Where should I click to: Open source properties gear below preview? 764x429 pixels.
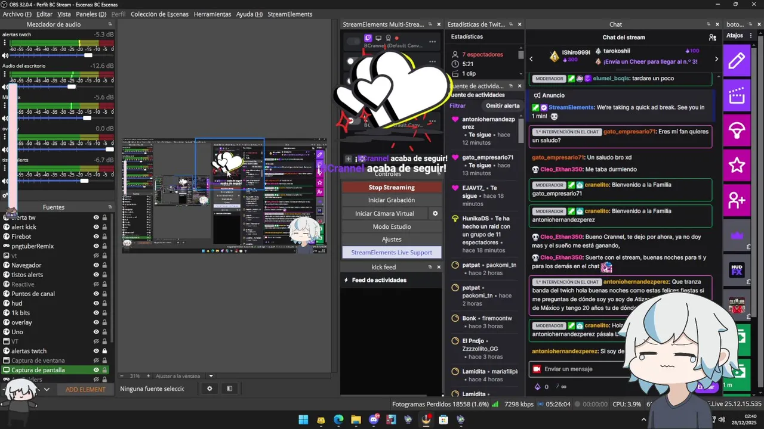tap(210, 388)
